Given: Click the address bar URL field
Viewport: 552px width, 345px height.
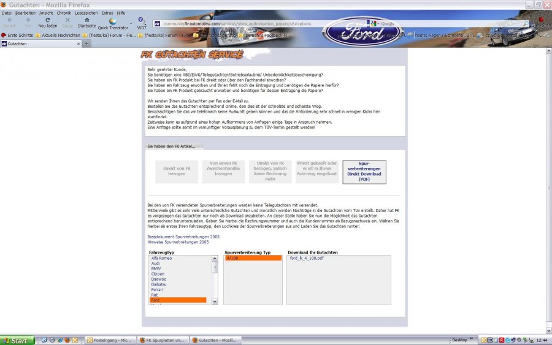Looking at the screenshot, I should coord(258,23).
